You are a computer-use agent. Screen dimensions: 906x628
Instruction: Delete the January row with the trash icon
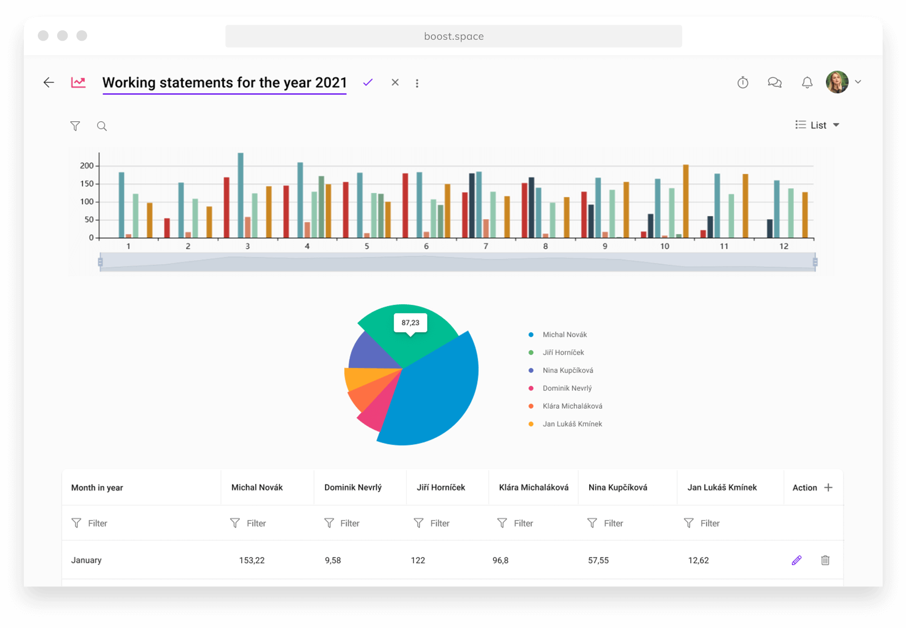tap(825, 560)
